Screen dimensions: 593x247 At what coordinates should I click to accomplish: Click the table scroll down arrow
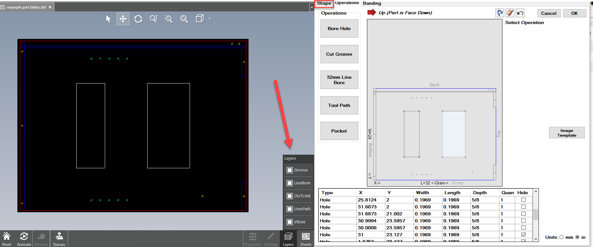536,239
